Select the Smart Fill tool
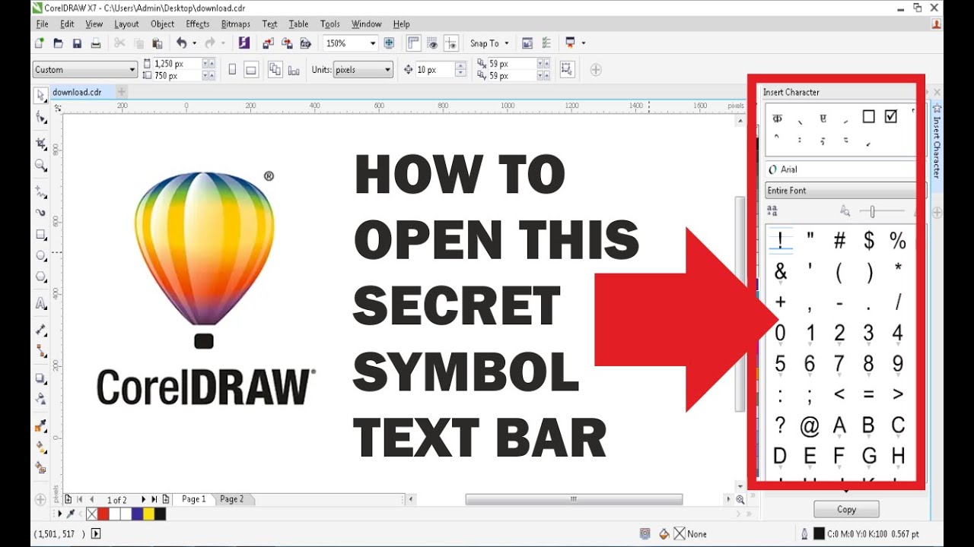The image size is (974, 547). (x=41, y=468)
